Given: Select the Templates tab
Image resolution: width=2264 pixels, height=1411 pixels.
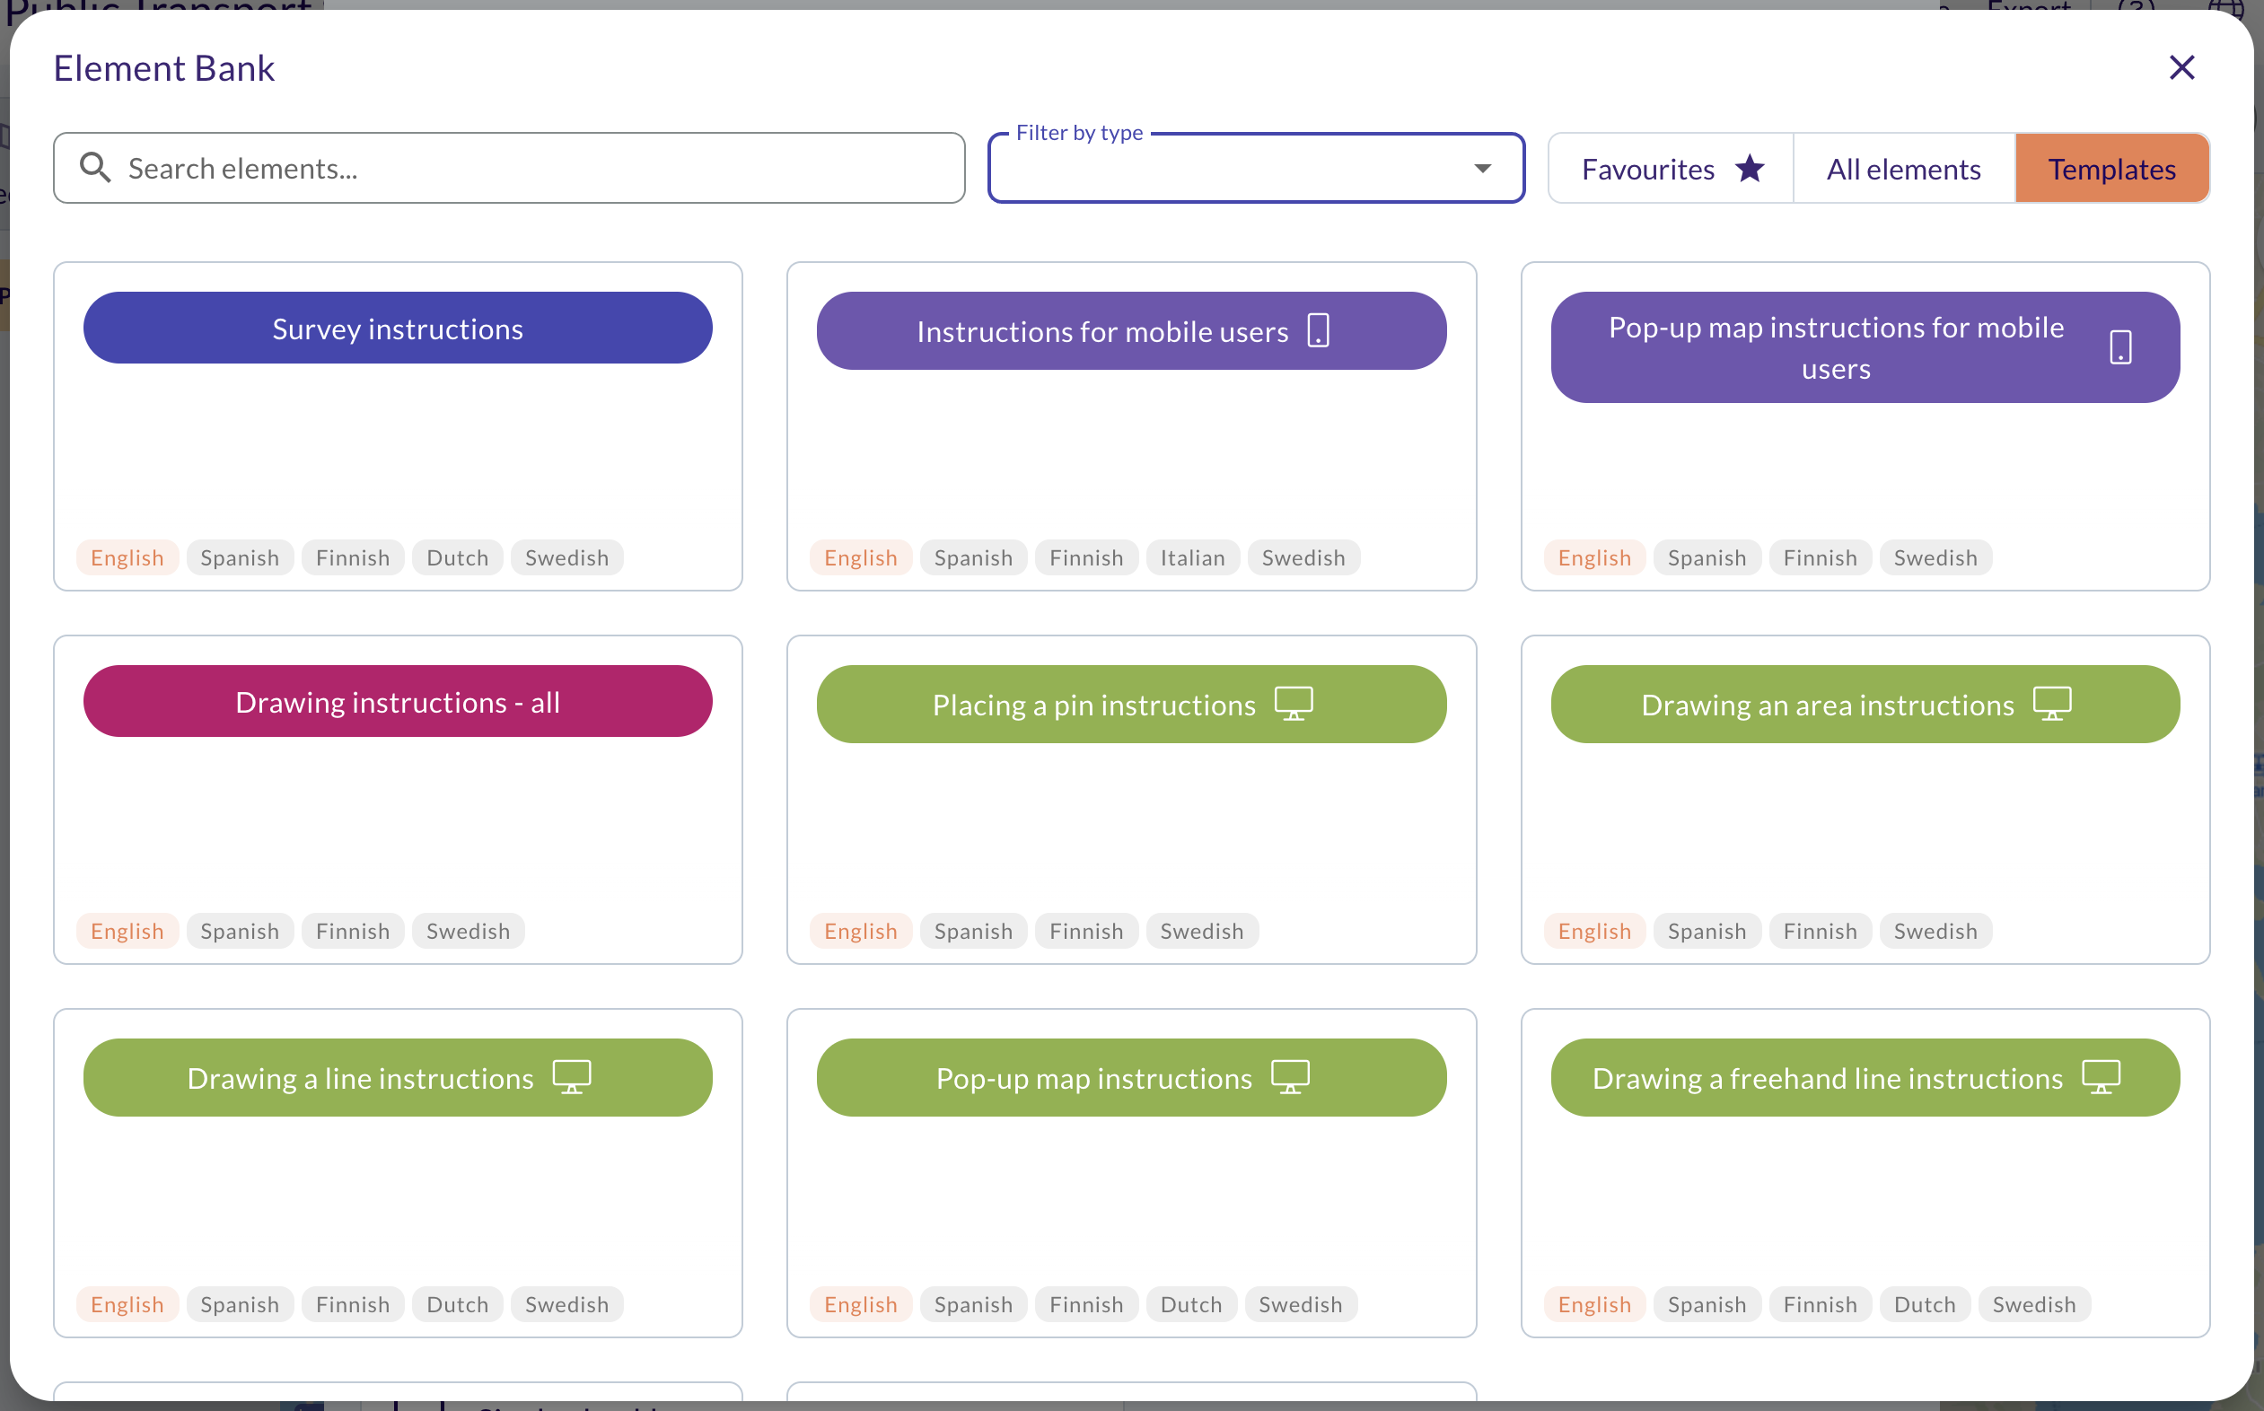Looking at the screenshot, I should pos(2112,168).
